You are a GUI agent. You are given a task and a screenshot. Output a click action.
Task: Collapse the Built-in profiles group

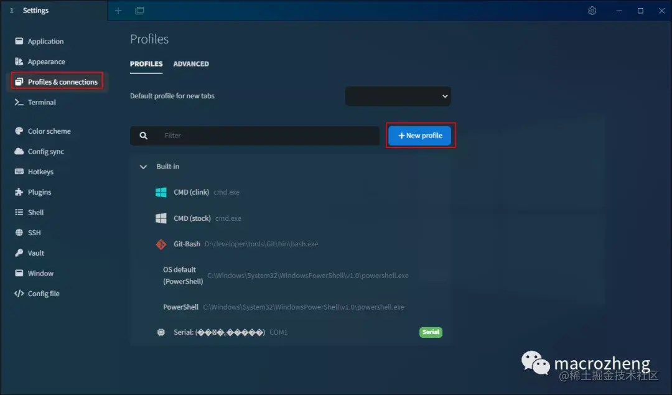coord(143,166)
